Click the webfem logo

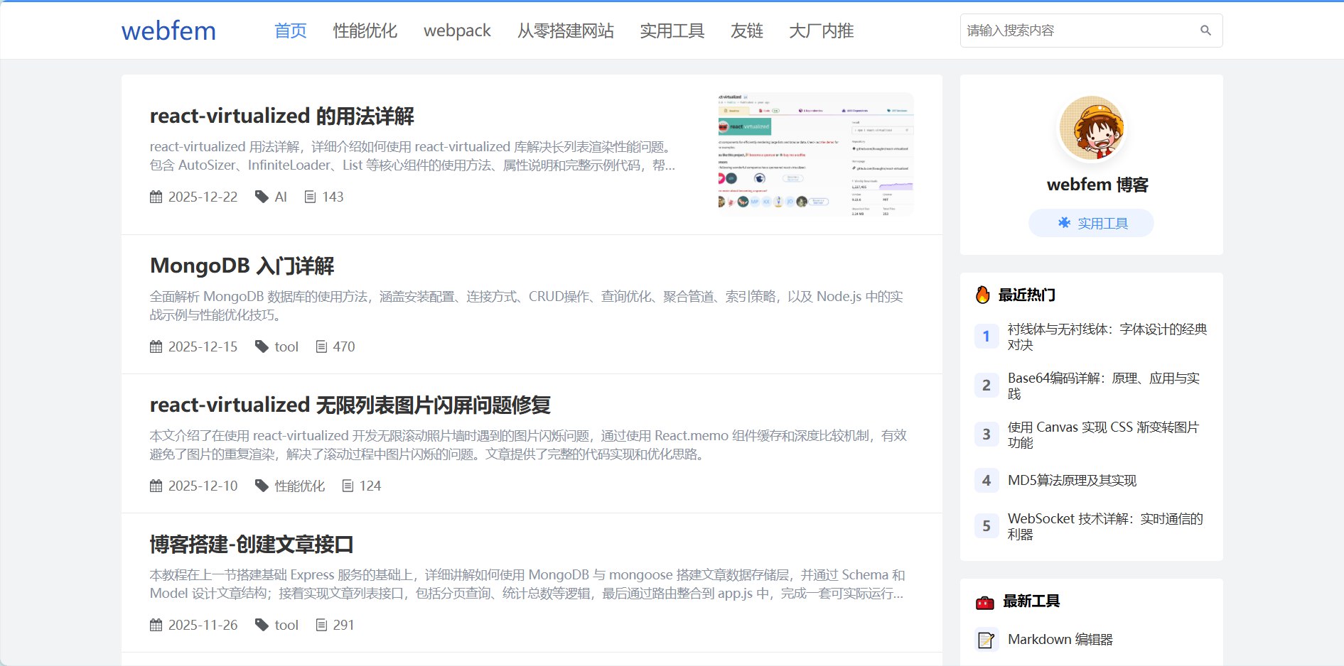click(168, 30)
